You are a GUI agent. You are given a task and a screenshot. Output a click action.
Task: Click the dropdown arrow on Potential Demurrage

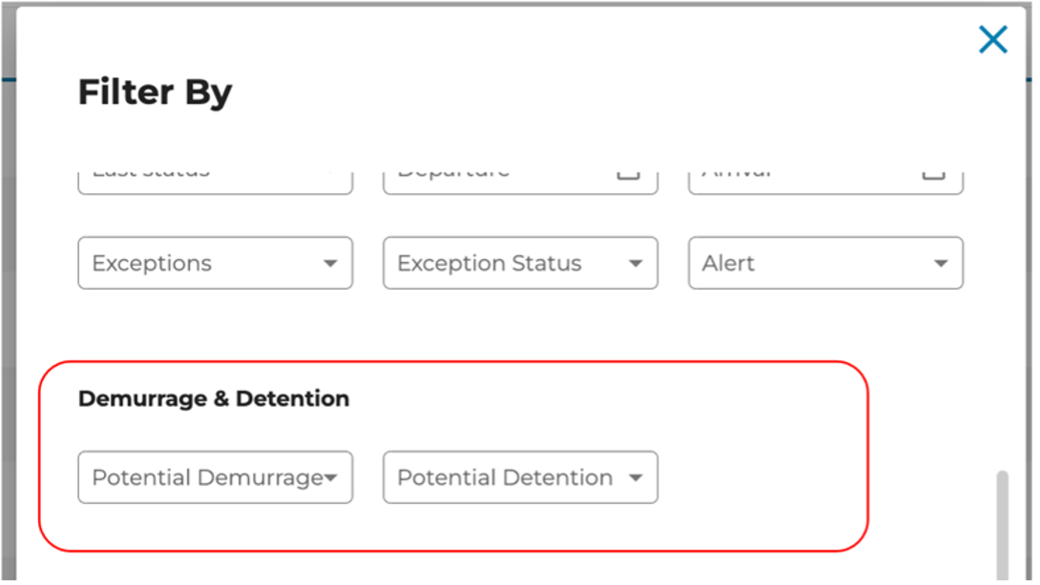tap(330, 477)
